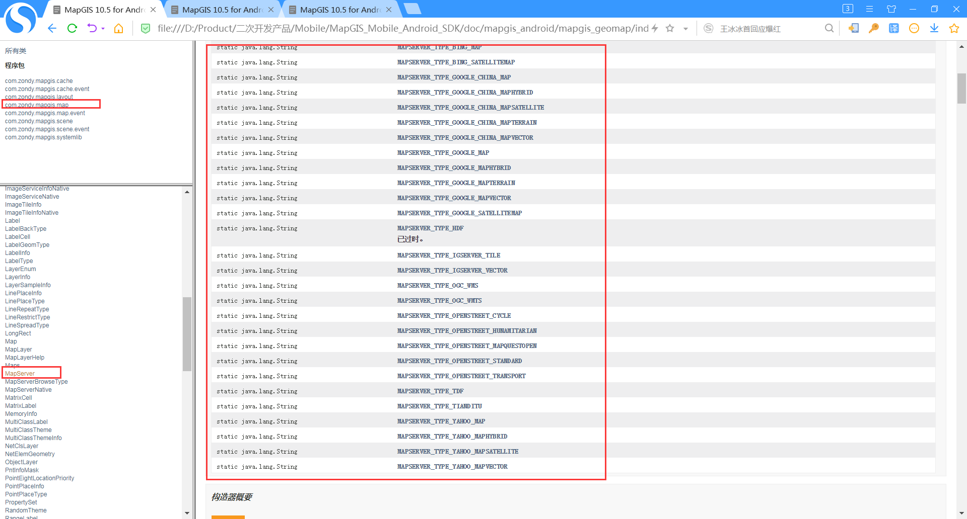Viewport: 967px width, 519px height.
Task: Open the restore page dropdown arrow
Action: click(103, 29)
